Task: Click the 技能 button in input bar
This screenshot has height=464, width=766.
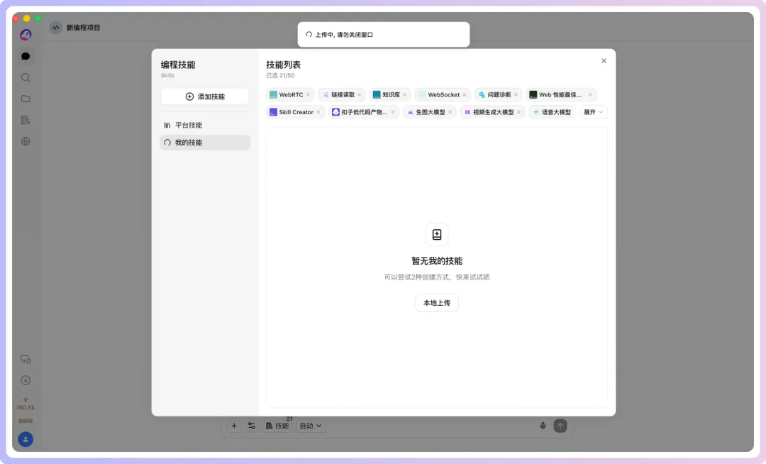Action: (x=277, y=426)
